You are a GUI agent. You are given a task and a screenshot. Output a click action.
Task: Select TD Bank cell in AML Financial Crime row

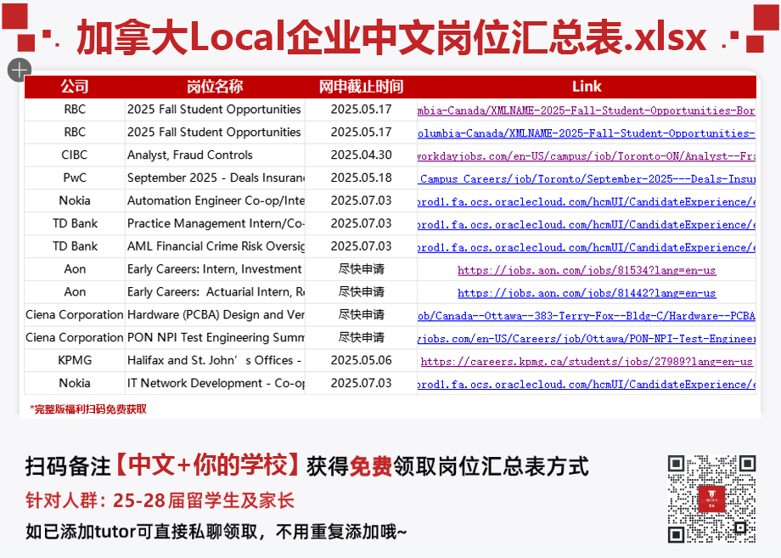point(75,246)
